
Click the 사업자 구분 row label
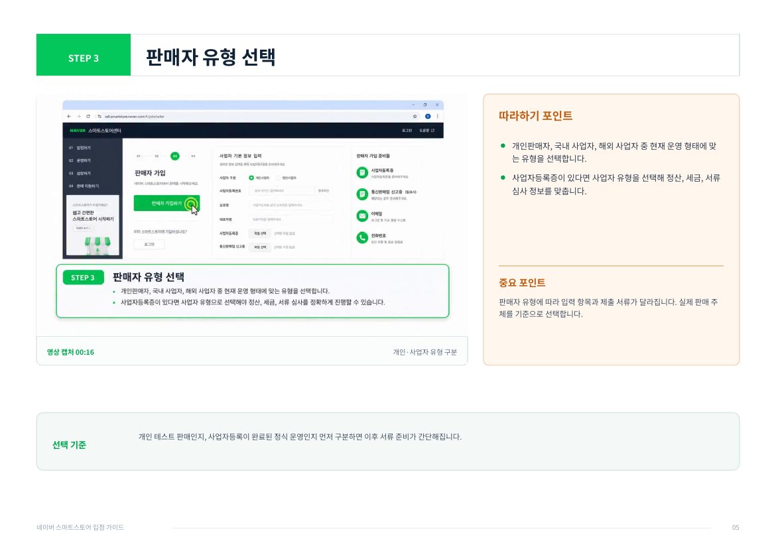[x=227, y=178]
